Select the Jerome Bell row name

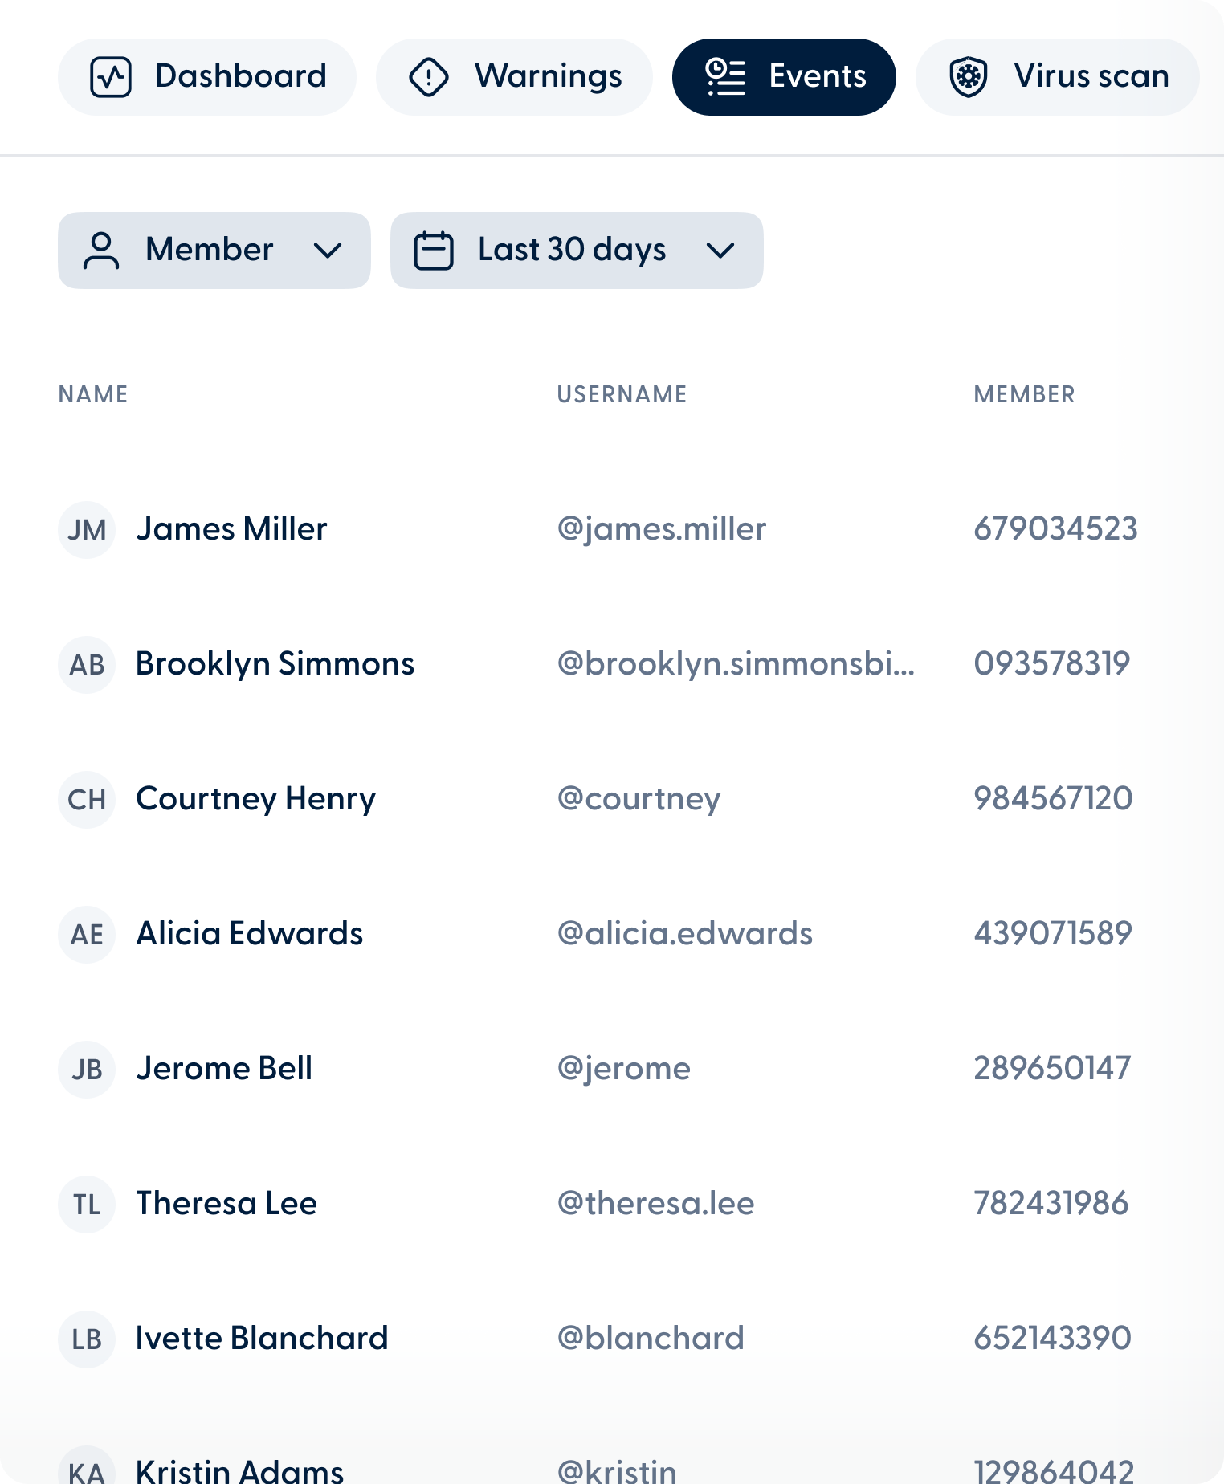224,1069
